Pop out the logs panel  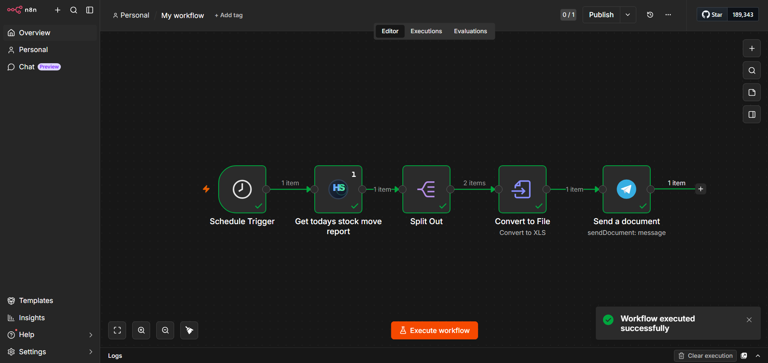click(744, 355)
